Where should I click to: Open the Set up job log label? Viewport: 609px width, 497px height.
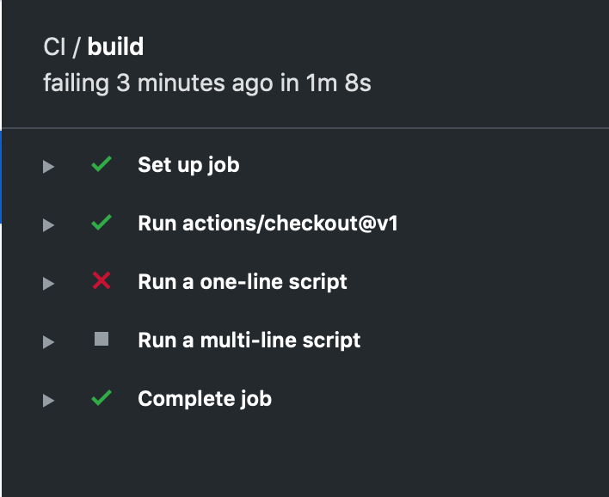[x=188, y=165]
